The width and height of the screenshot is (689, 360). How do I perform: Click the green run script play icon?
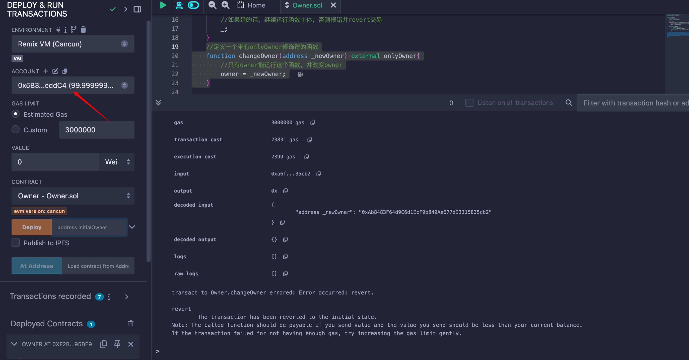[163, 5]
